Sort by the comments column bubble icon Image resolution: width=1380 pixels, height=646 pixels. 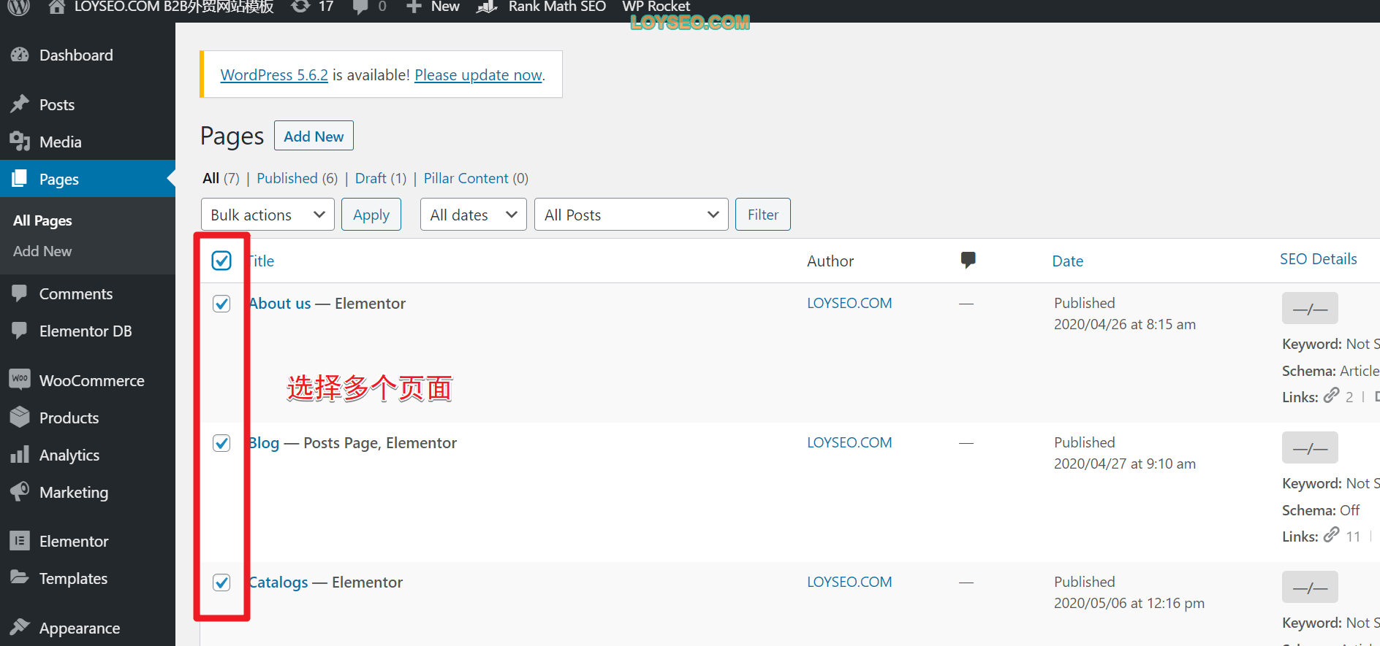point(968,260)
